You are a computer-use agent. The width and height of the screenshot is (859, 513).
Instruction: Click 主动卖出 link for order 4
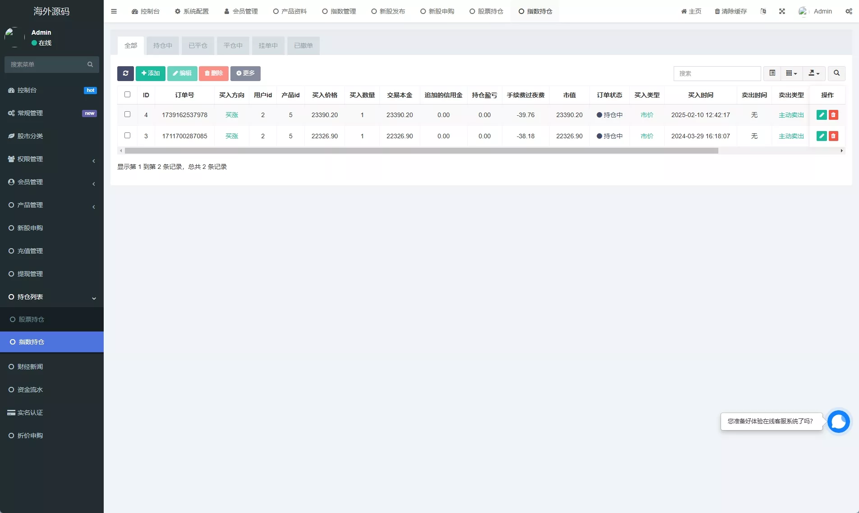click(790, 114)
